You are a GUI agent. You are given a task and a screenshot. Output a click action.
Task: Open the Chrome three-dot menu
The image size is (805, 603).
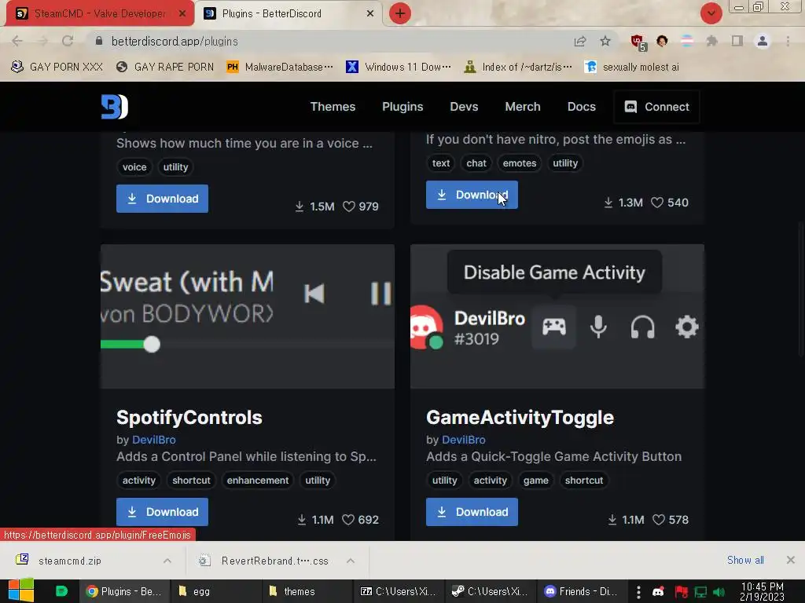click(x=788, y=41)
